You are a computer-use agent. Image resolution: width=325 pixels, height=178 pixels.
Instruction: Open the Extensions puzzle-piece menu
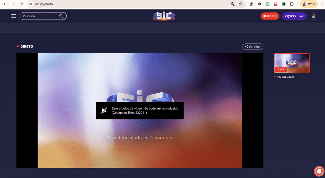click(292, 4)
